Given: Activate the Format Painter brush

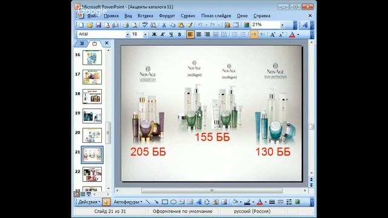Looking at the screenshot, I should (190, 25).
